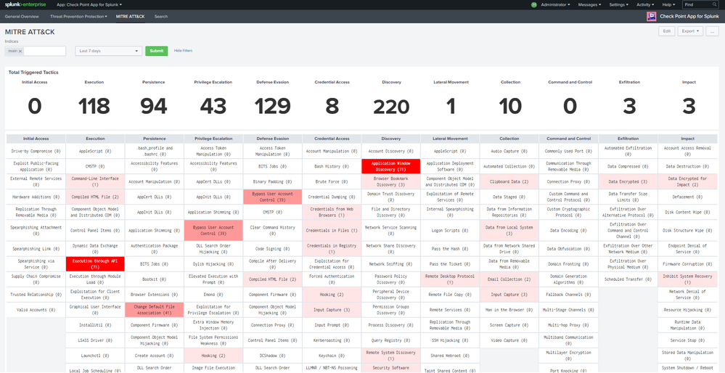Click the Privilege Escalation total 43
The width and height of the screenshot is (725, 373).
point(213,106)
